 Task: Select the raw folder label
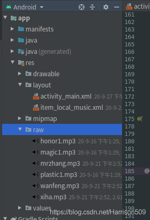click(x=38, y=130)
